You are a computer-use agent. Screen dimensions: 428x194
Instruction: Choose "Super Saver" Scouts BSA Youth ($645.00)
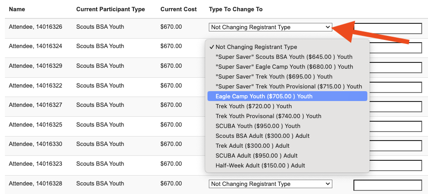[284, 57]
